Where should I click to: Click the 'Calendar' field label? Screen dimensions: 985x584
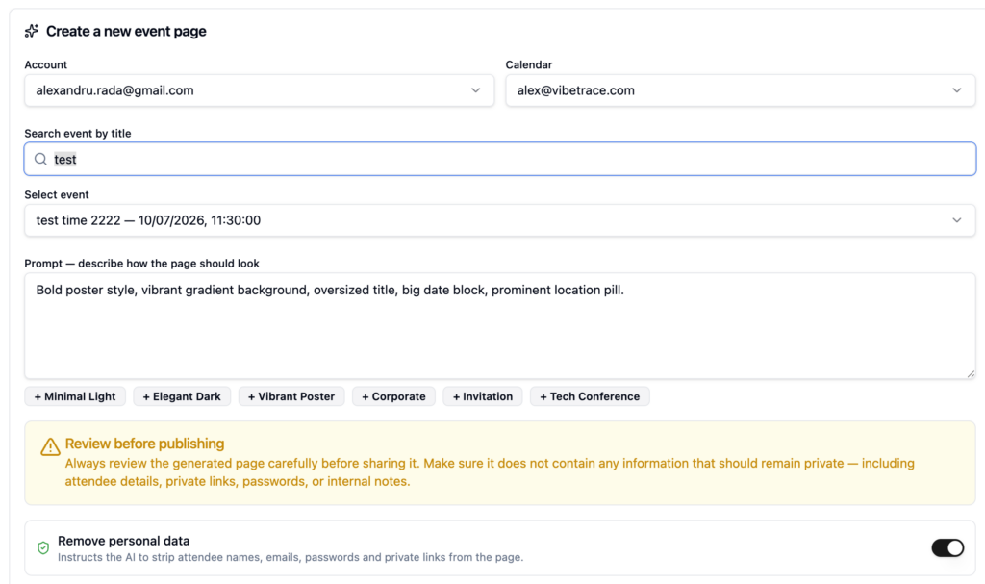[x=529, y=64]
